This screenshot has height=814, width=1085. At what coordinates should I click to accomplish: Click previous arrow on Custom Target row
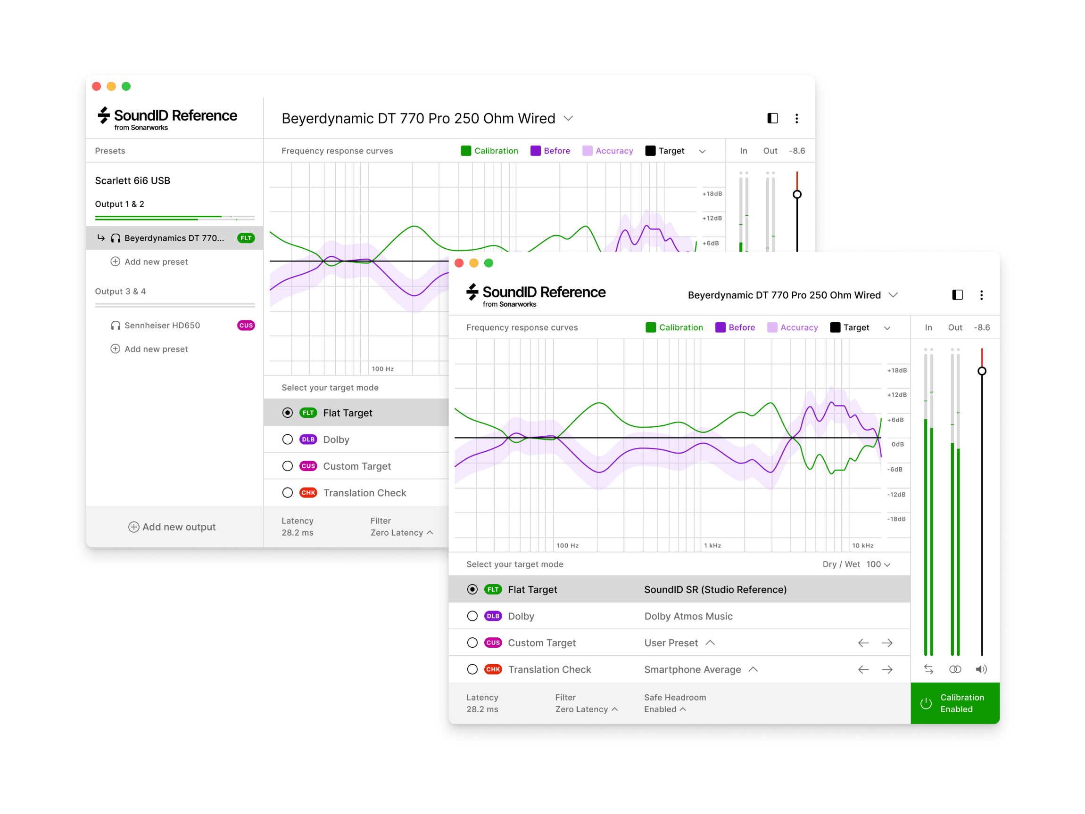[x=863, y=643]
